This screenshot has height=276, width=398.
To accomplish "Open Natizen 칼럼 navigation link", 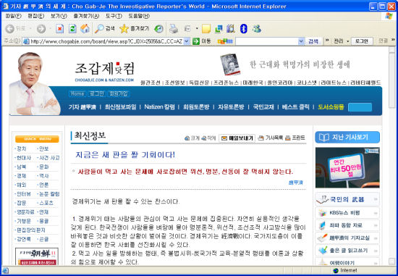I will click(159, 107).
